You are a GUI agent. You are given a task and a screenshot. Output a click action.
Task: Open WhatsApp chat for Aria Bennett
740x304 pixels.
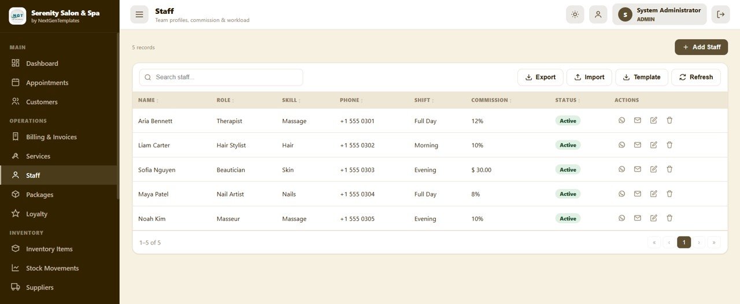pyautogui.click(x=621, y=120)
